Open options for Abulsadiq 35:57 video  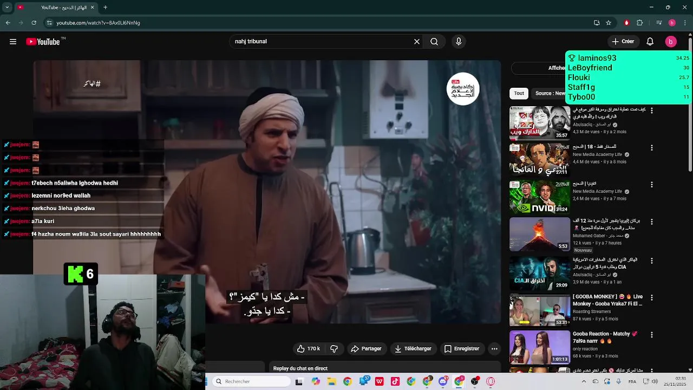[x=652, y=110]
